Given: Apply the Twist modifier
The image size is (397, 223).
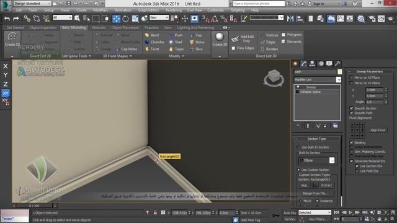Looking at the screenshot, I should [152, 49].
